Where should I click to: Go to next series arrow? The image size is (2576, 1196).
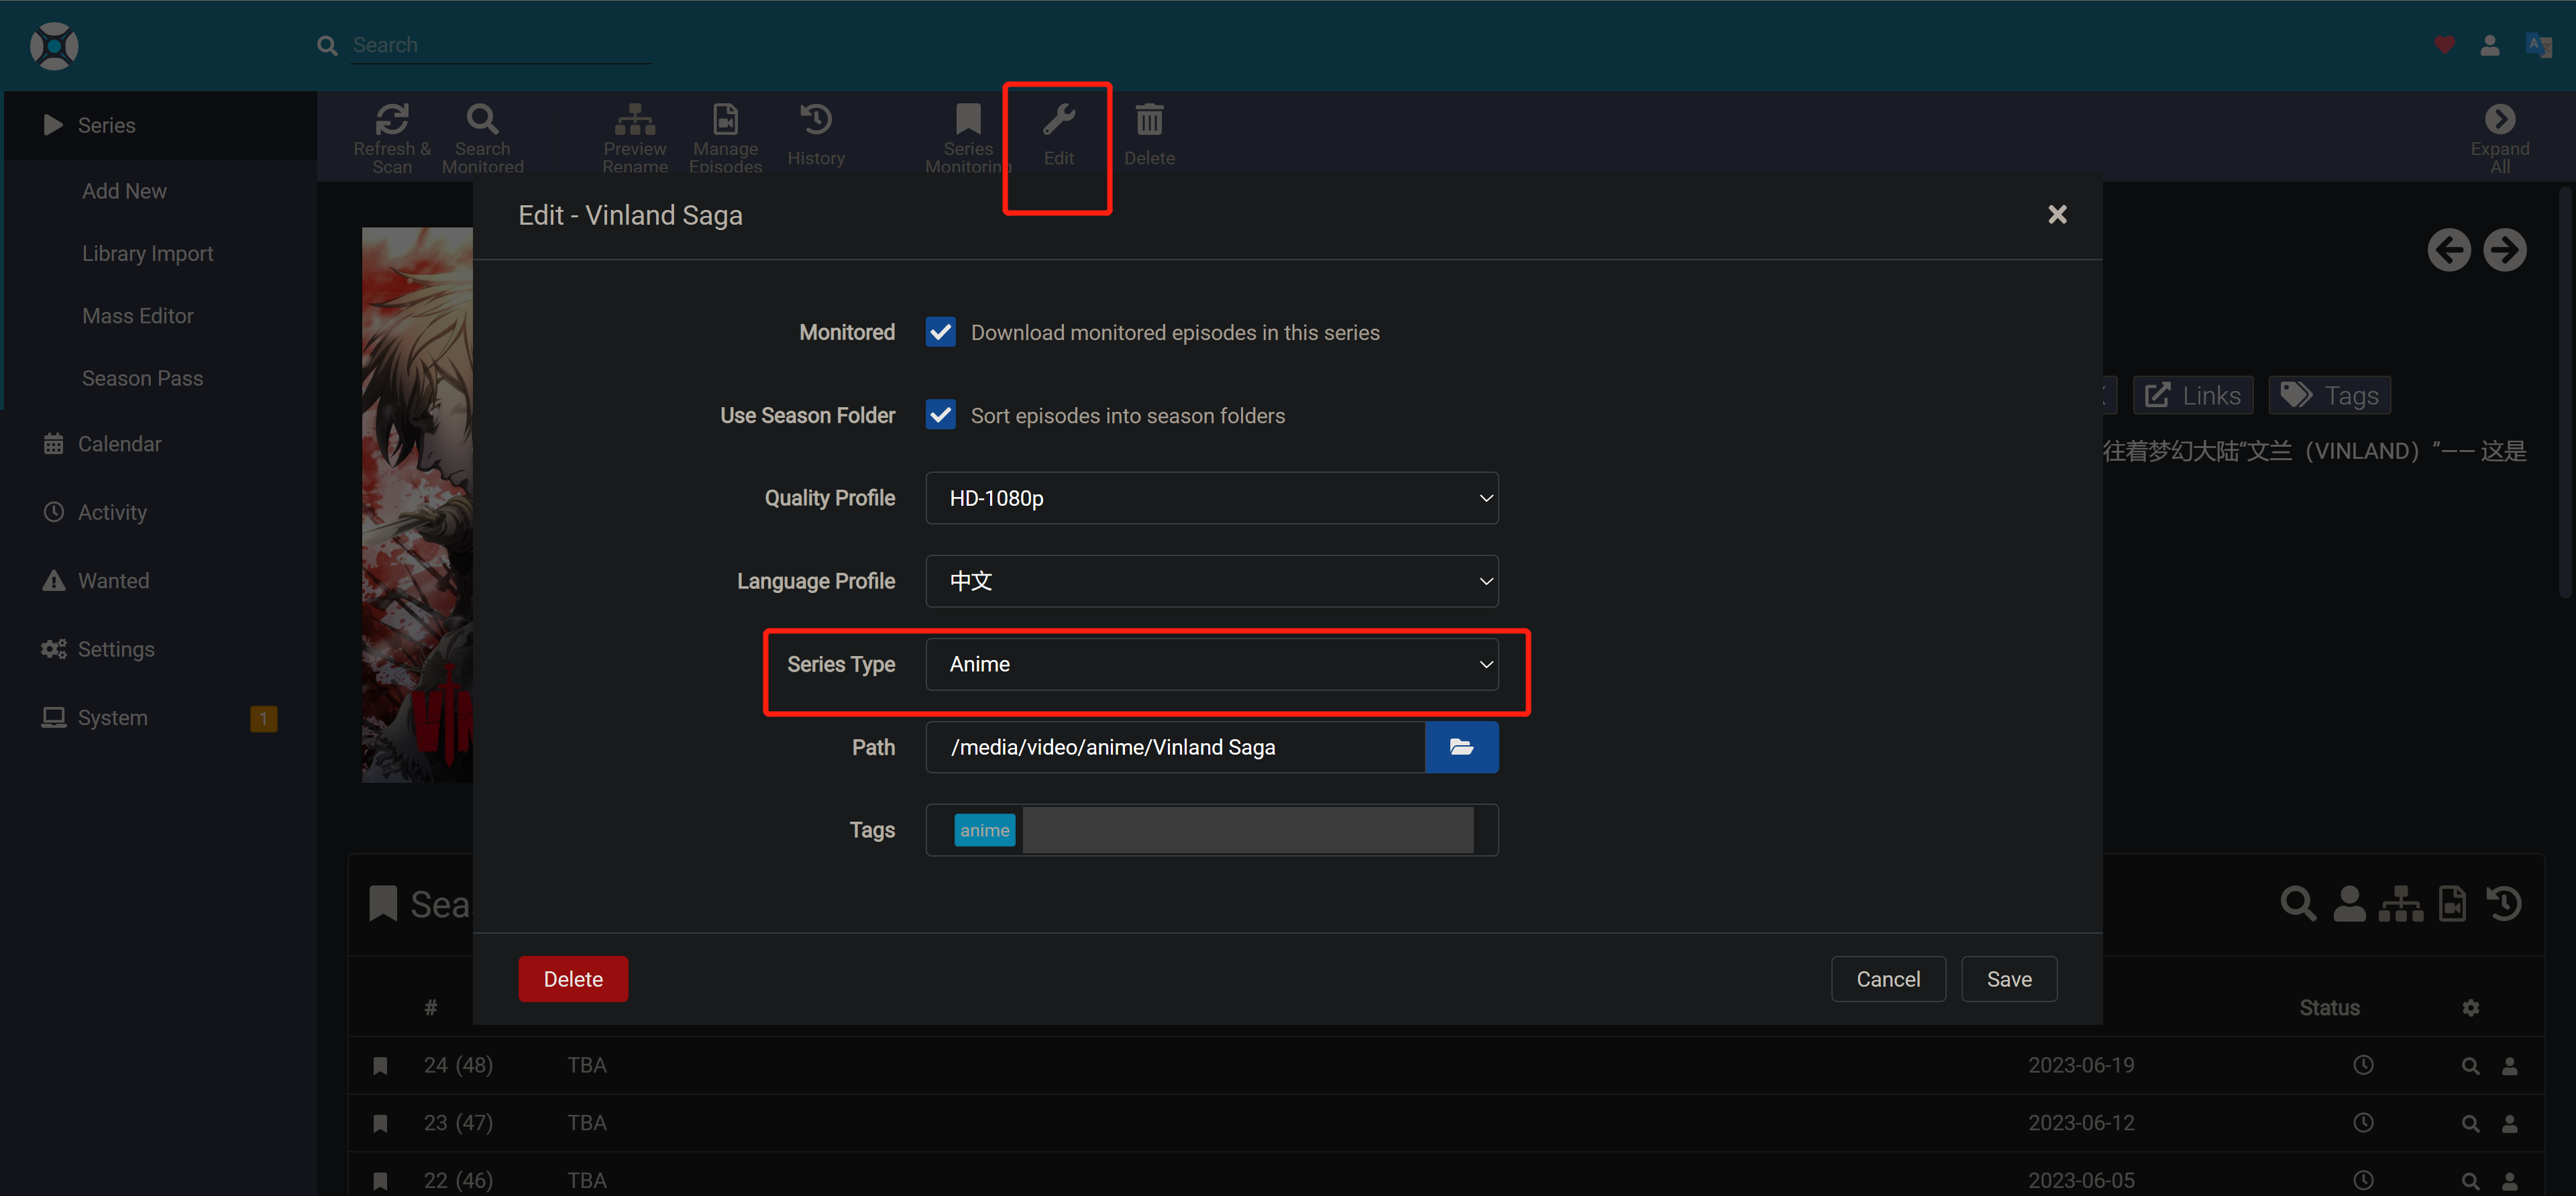click(2504, 250)
